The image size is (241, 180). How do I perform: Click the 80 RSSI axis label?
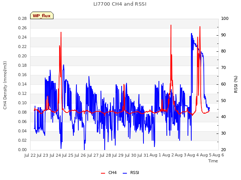[x=223, y=51]
